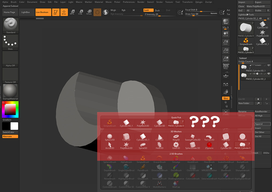Screen dimensions: 272x192
Task: Toggle Draw mode button
Action: click(64, 12)
